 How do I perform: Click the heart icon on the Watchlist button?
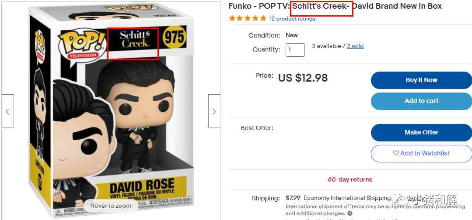395,153
